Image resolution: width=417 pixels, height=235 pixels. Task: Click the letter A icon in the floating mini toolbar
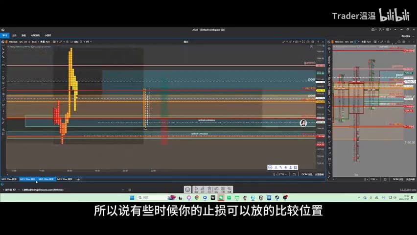click(276, 167)
